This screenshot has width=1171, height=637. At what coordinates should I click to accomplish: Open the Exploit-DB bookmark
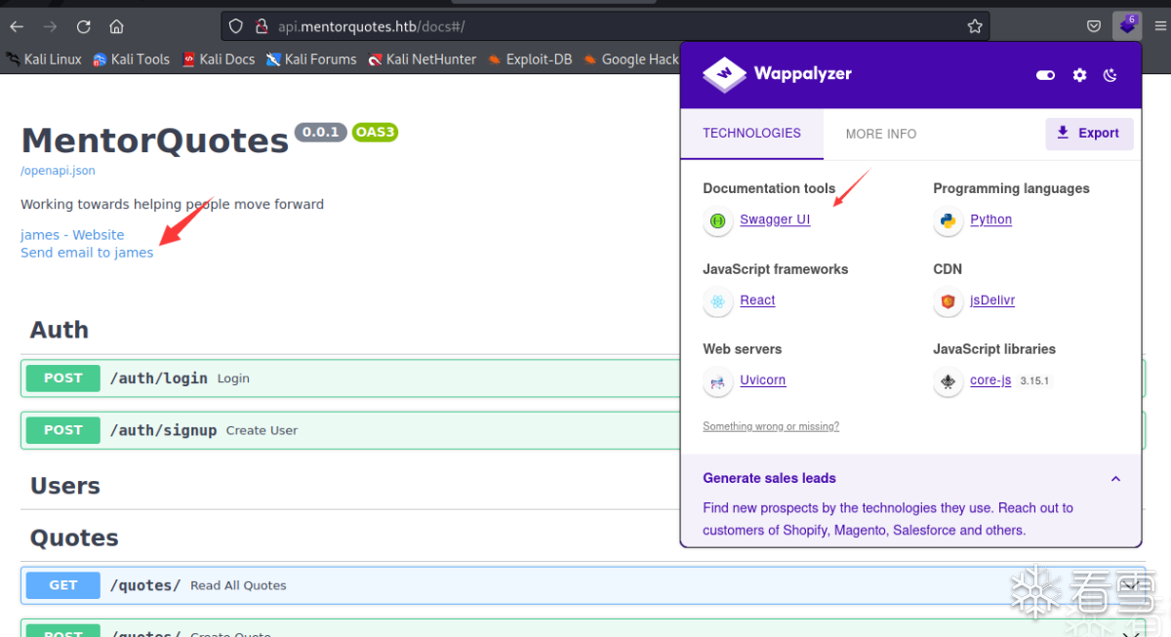coord(531,60)
